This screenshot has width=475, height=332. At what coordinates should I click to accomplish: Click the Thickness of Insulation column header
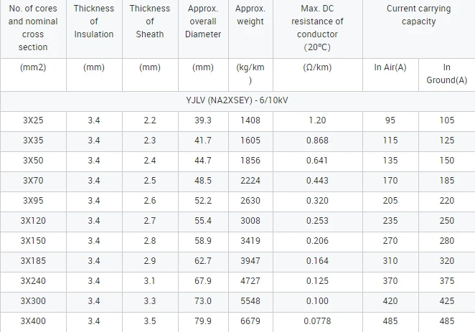click(94, 22)
